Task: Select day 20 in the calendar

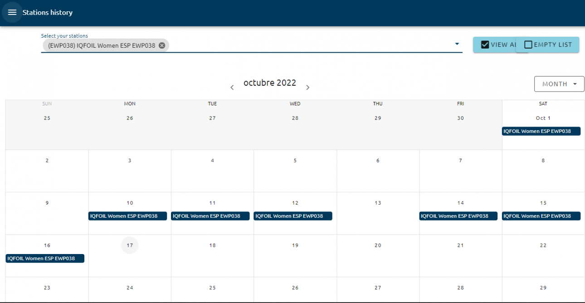Action: [378, 245]
